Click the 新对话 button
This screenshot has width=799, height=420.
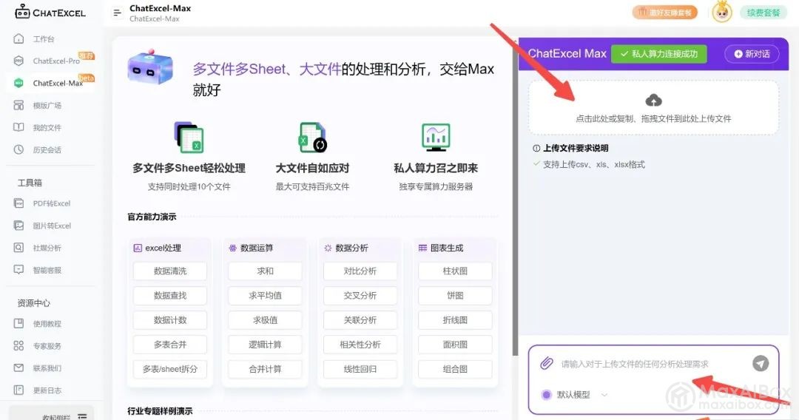pyautogui.click(x=752, y=54)
